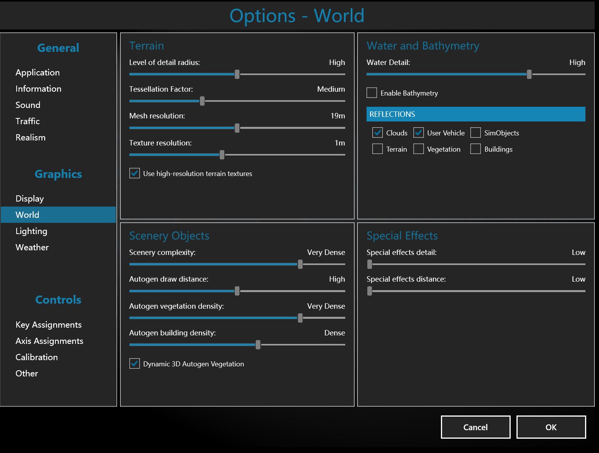
Task: Click Cancel to discard changes
Action: click(475, 427)
